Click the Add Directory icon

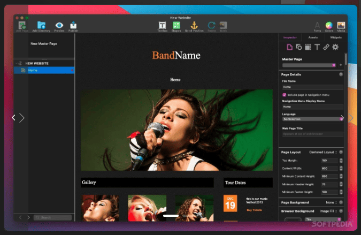point(41,25)
